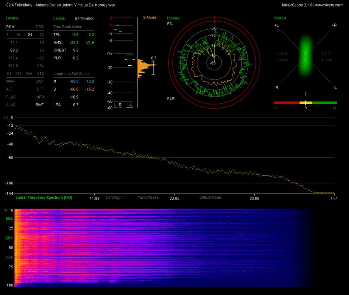Click the 44.1 sample rate value in Format
The width and height of the screenshot is (349, 295).
click(x=14, y=42)
